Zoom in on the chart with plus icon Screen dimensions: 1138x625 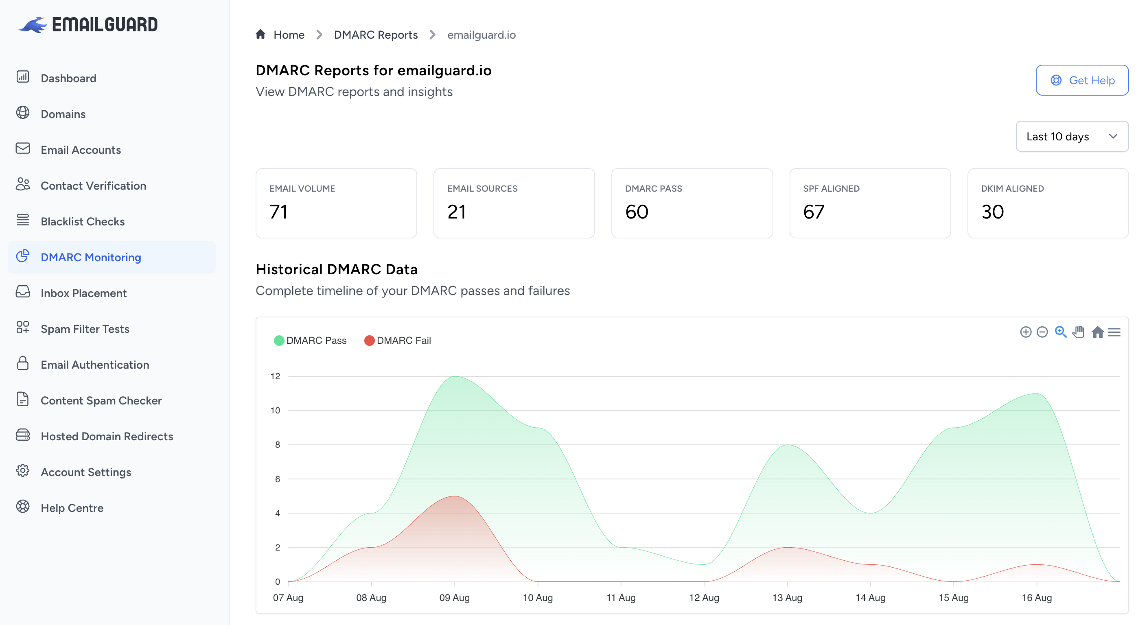tap(1026, 332)
